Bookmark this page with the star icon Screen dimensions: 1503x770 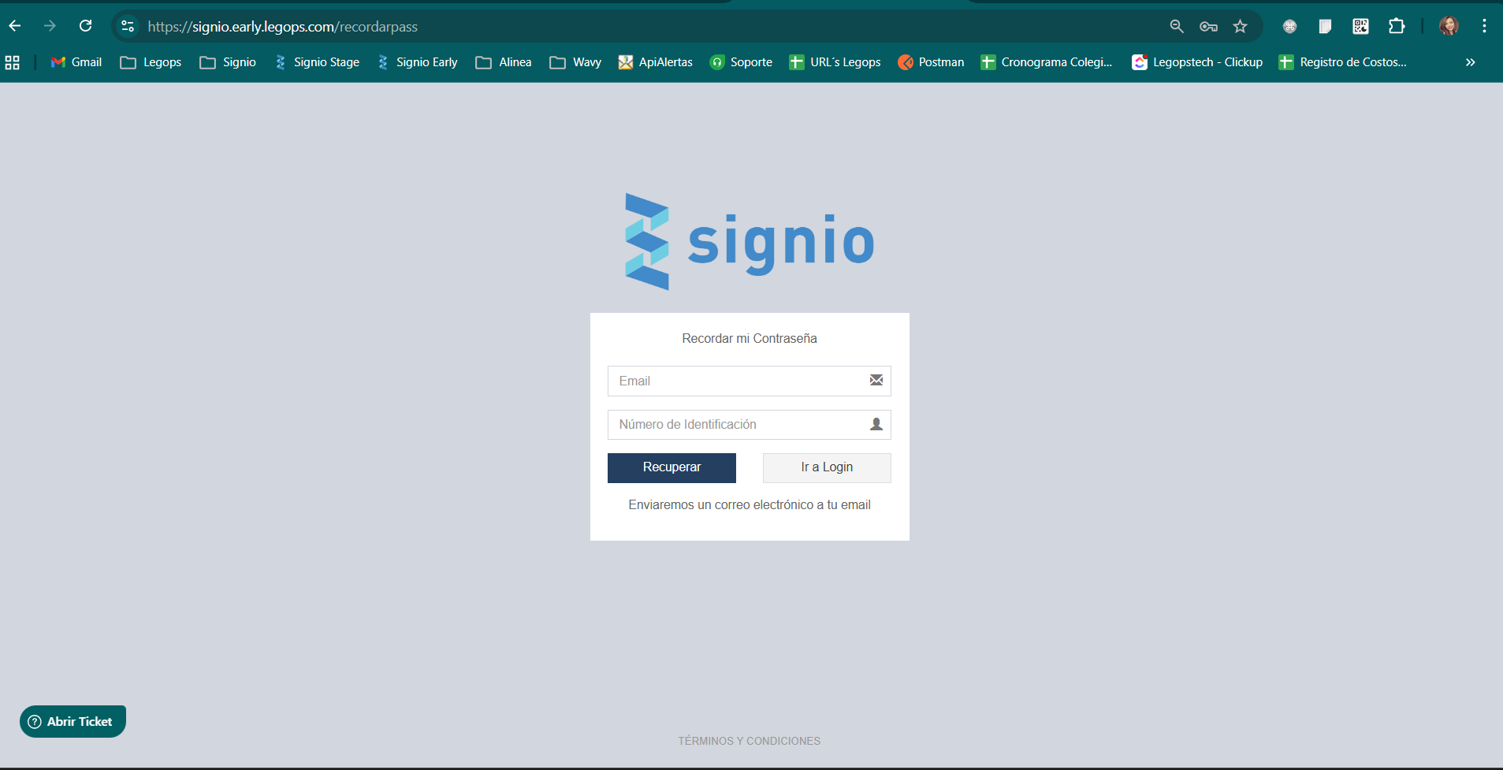(x=1240, y=26)
